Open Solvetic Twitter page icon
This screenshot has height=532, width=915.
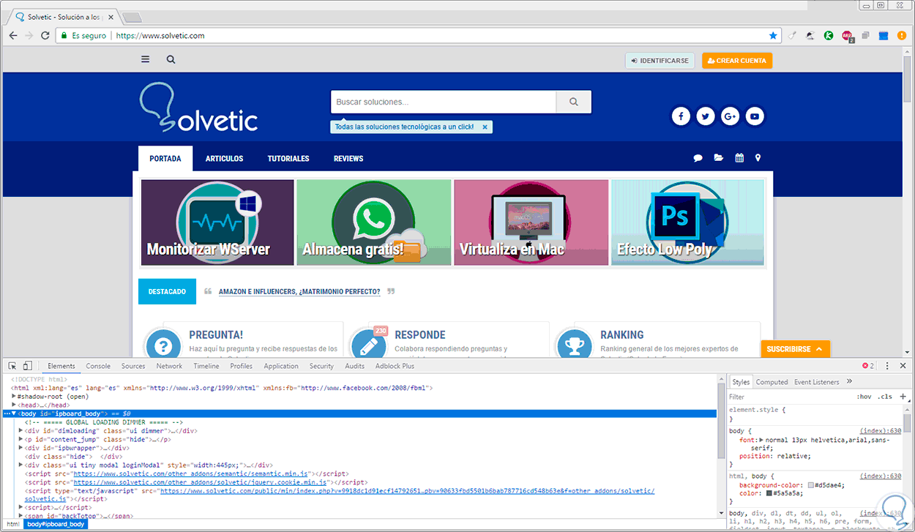[706, 116]
